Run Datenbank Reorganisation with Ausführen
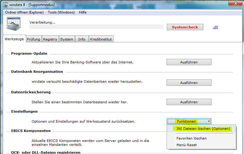This screenshot has width=244, height=154. tap(189, 83)
